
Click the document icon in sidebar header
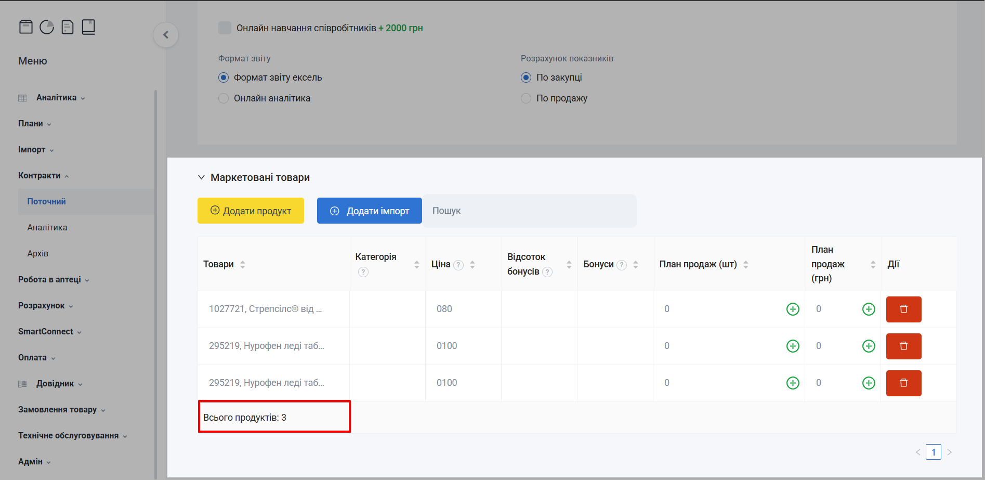point(68,27)
